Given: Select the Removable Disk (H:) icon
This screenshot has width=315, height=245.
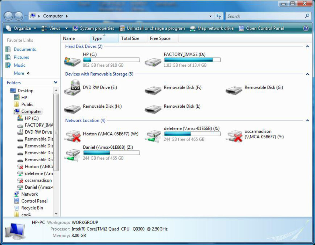Looking at the screenshot, I should pos(72,109).
